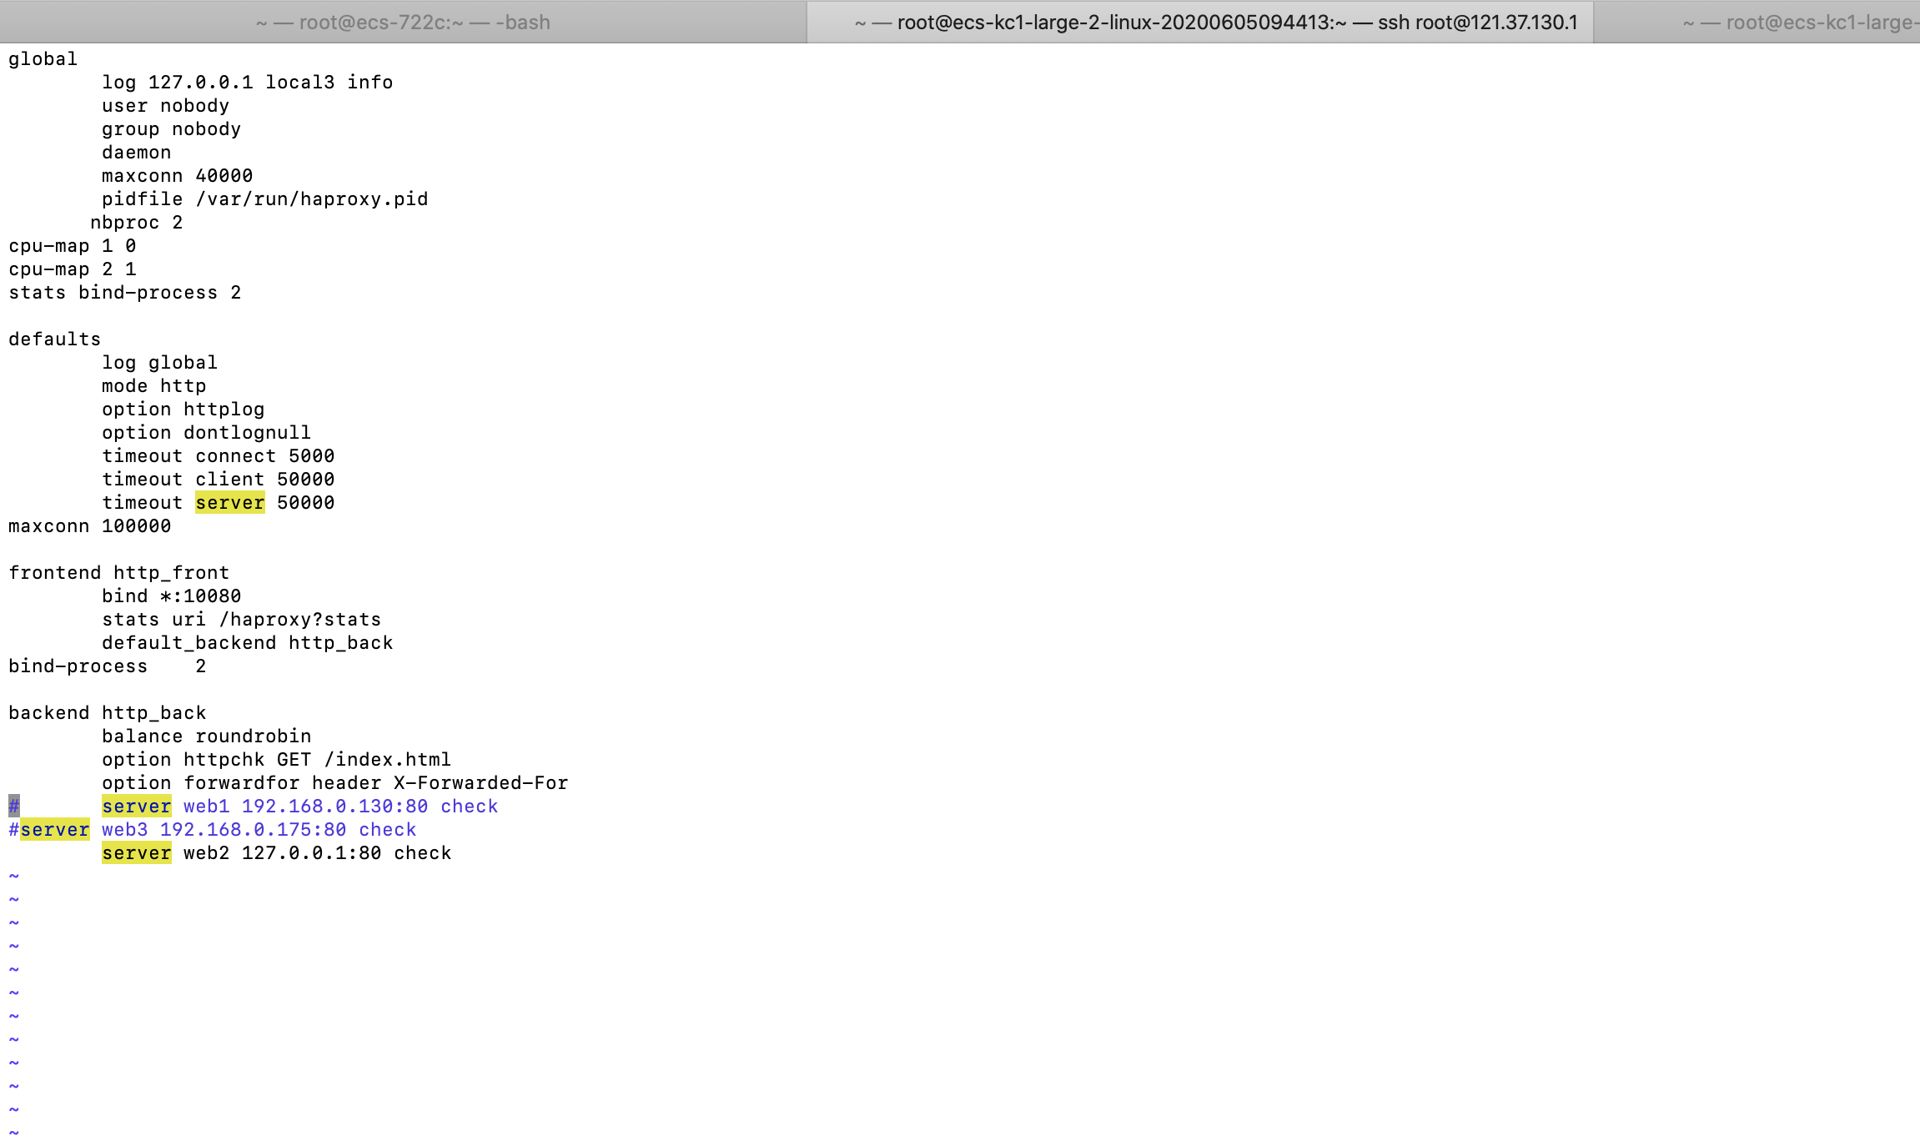Click highlighted 'server' in the timeout server line
This screenshot has height=1146, width=1920.
point(229,503)
